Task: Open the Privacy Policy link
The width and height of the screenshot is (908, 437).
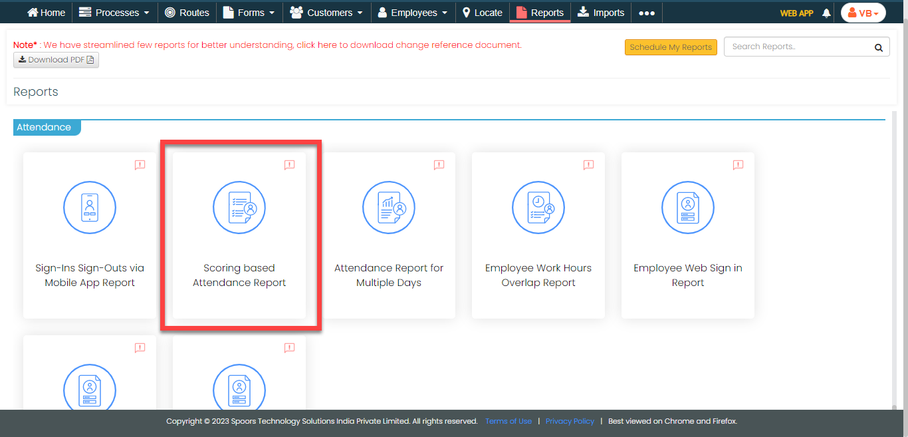Action: click(x=570, y=421)
